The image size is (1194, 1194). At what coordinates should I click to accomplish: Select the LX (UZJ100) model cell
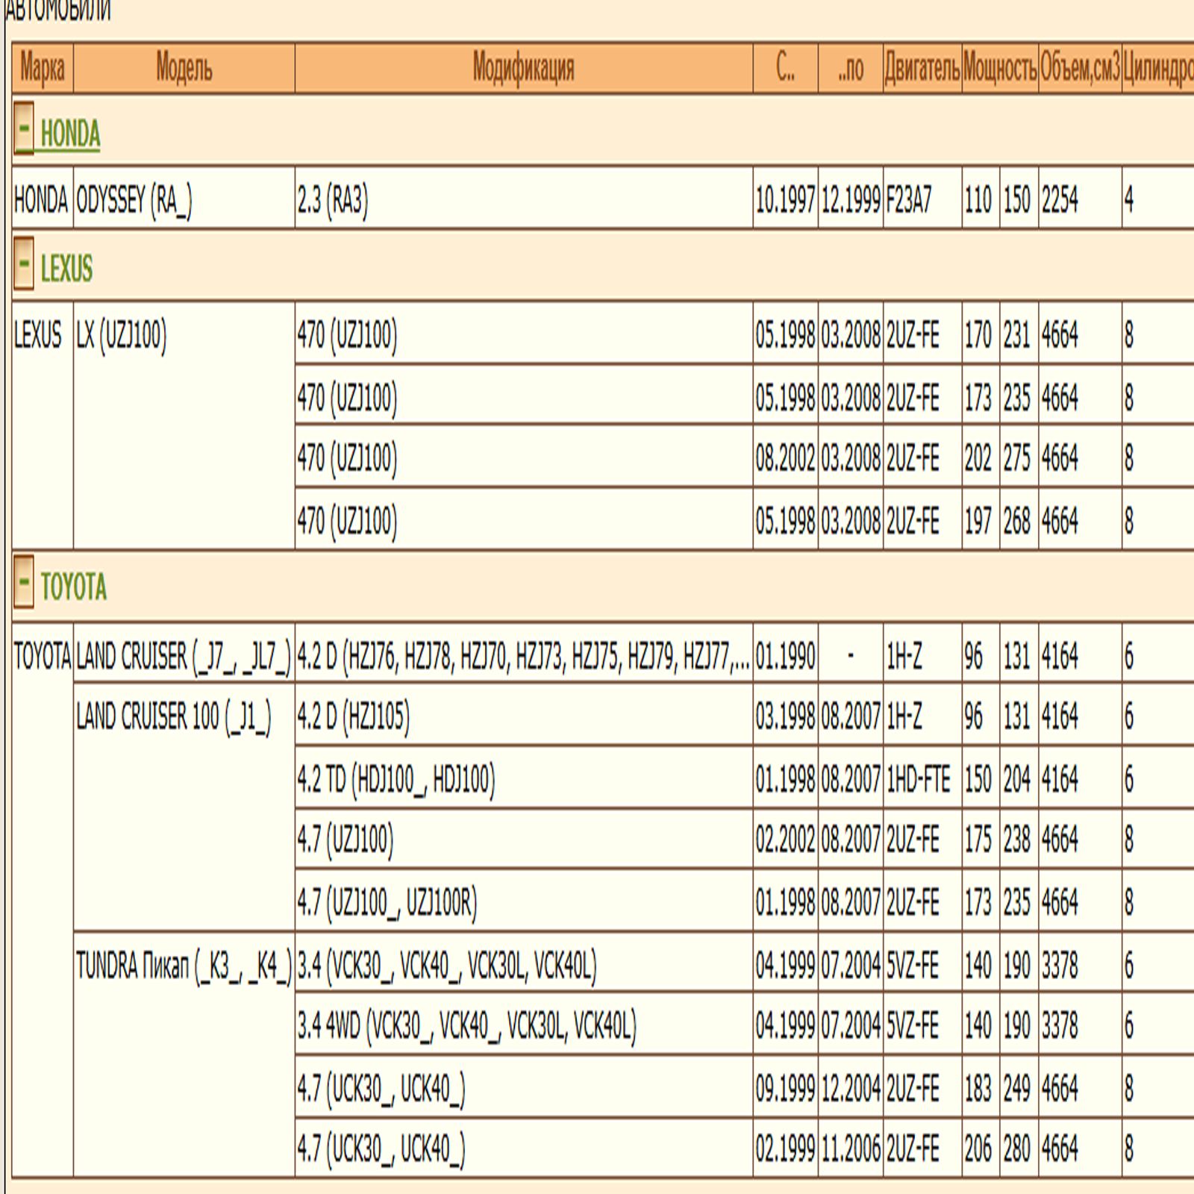point(122,335)
